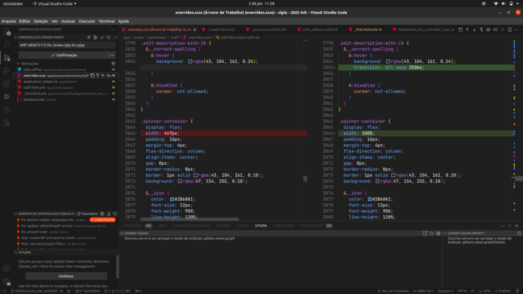Open notifications bell in status bar
The height and width of the screenshot is (294, 523).
click(x=517, y=291)
